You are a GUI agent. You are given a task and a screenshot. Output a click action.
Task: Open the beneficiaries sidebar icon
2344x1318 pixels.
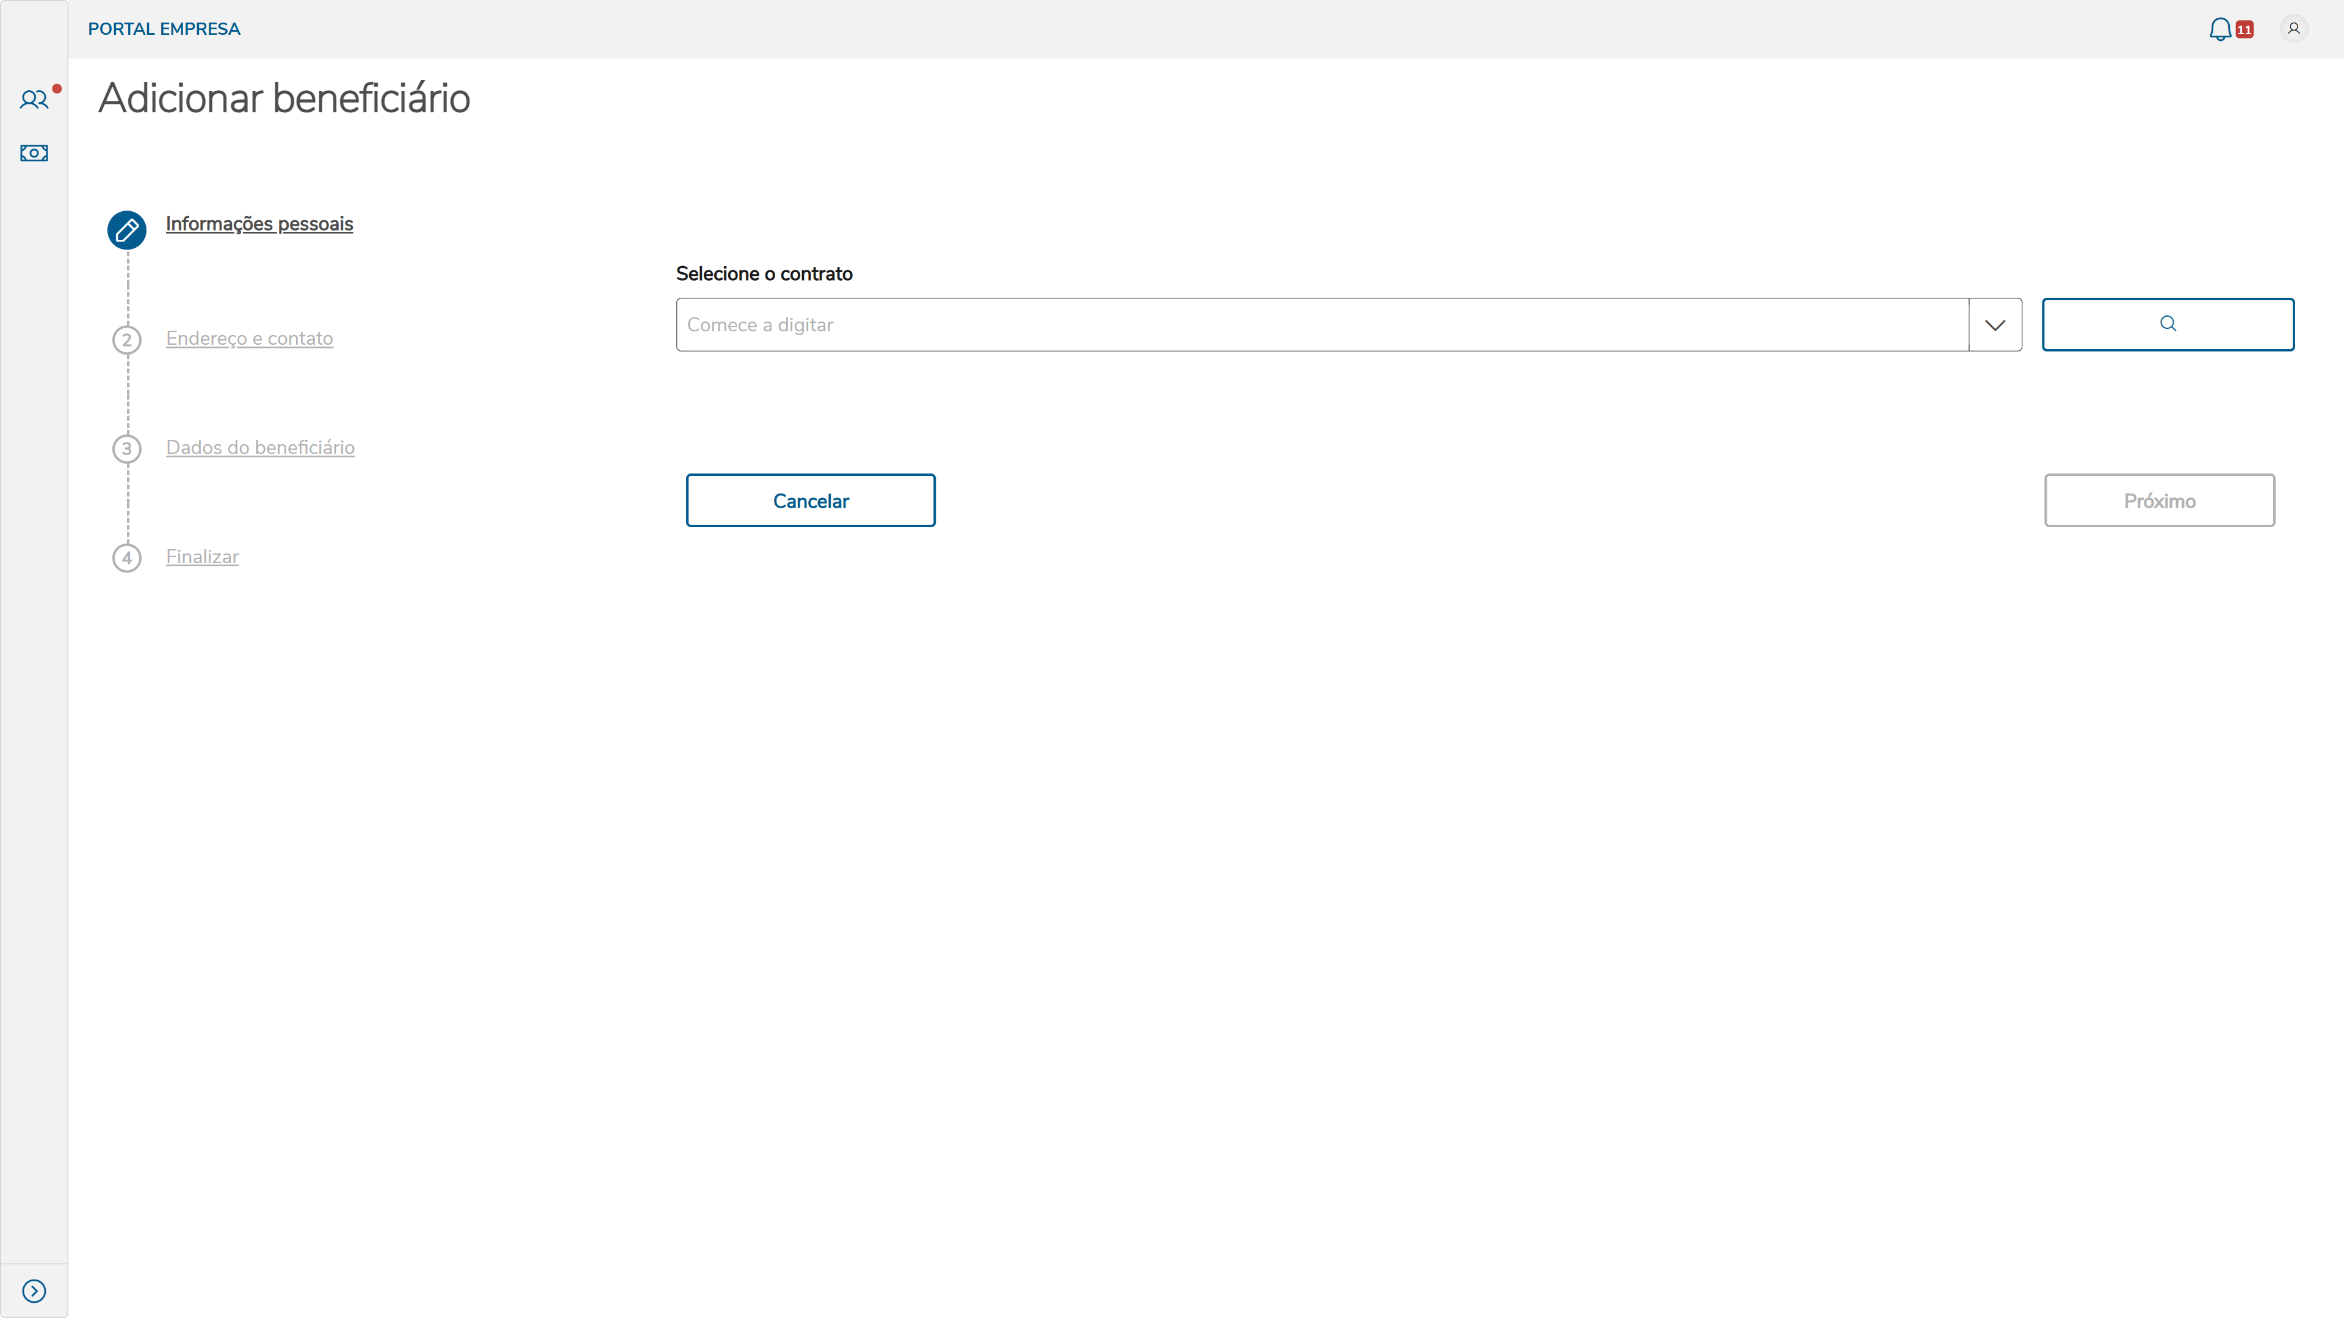coord(34,99)
